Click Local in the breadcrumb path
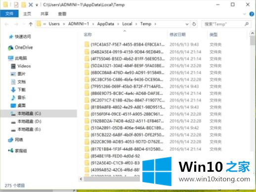This screenshot has width=256, height=192. pos(127,24)
